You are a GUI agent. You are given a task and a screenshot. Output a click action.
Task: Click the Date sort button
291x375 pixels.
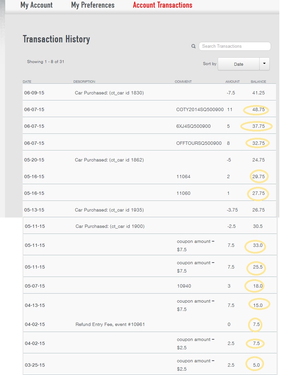pos(238,64)
